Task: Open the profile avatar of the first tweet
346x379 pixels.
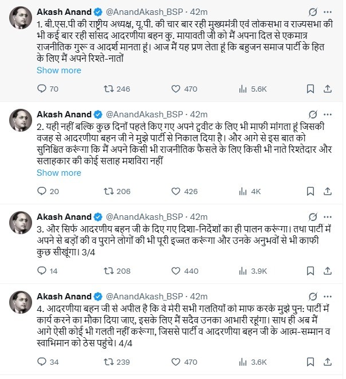Action: pos(21,18)
